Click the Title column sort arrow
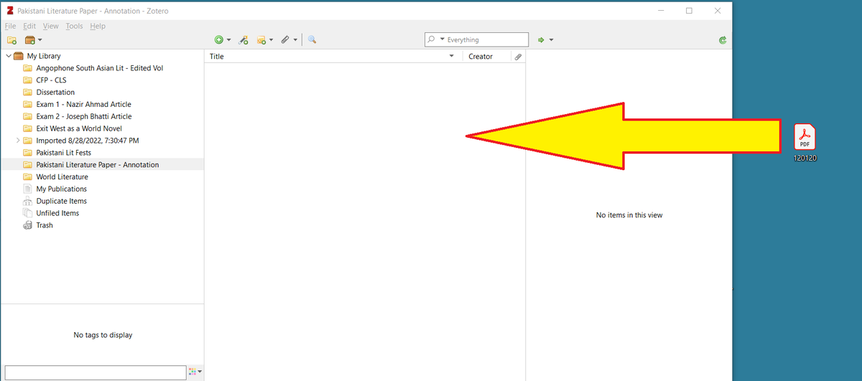Image resolution: width=862 pixels, height=381 pixels. point(452,56)
